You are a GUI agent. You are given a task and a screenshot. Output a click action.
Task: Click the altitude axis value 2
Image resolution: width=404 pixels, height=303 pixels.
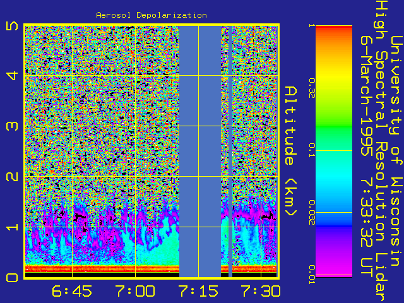12,177
